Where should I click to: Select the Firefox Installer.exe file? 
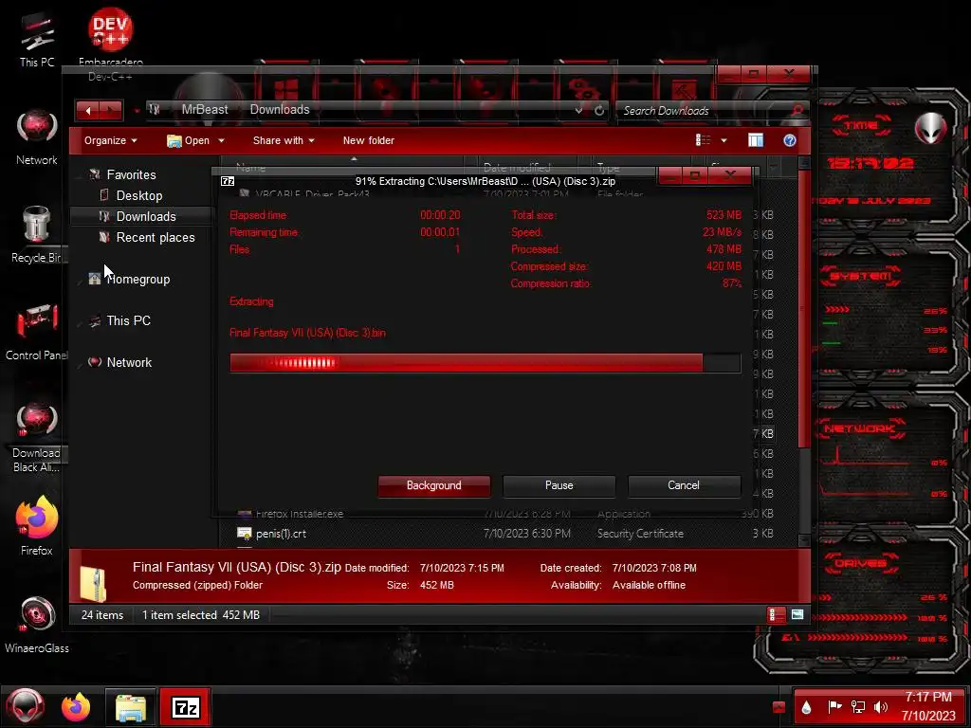(x=299, y=514)
